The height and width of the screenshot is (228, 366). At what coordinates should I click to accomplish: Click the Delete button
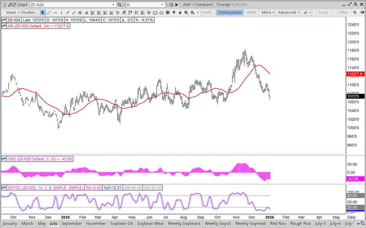(241, 5)
